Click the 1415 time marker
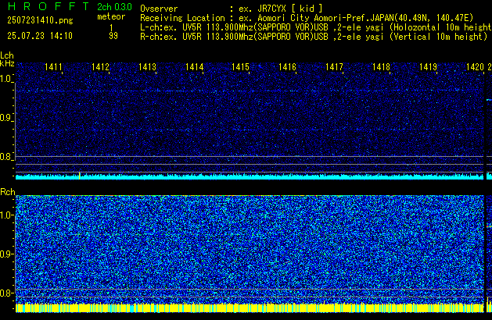 (240, 67)
